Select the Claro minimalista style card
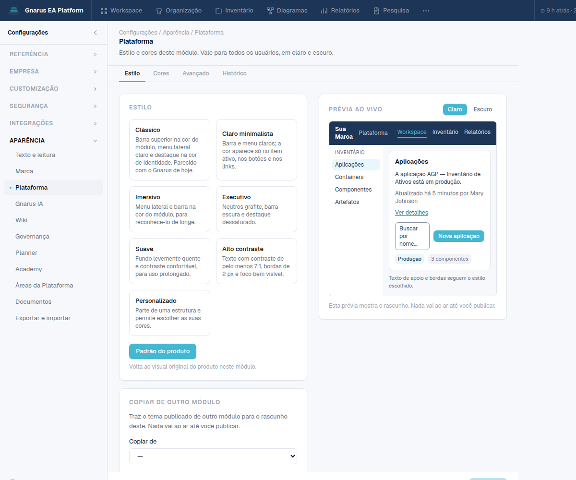Image resolution: width=576 pixels, height=480 pixels. pyautogui.click(x=256, y=150)
